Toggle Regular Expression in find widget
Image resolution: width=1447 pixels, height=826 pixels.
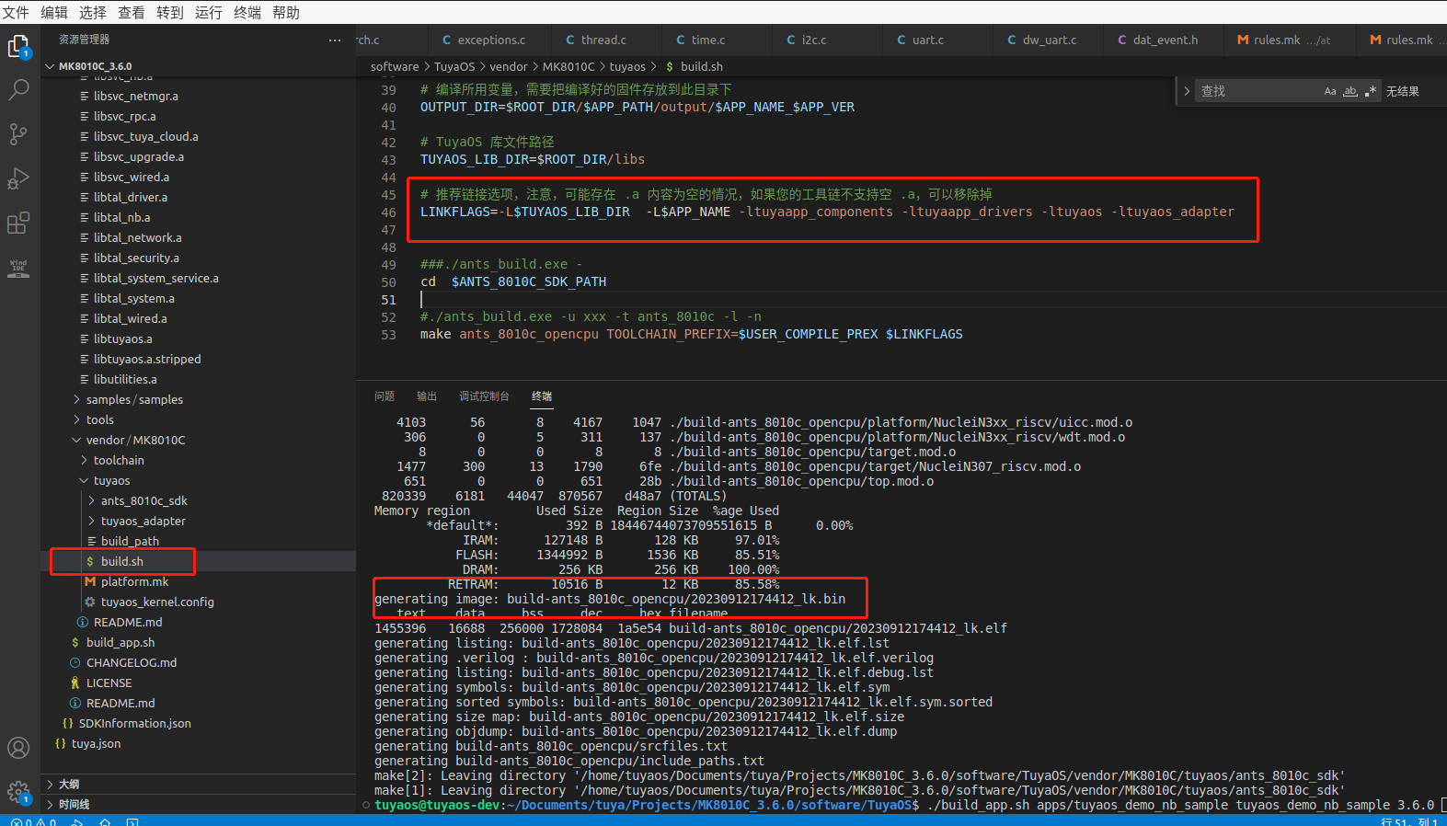1371,91
